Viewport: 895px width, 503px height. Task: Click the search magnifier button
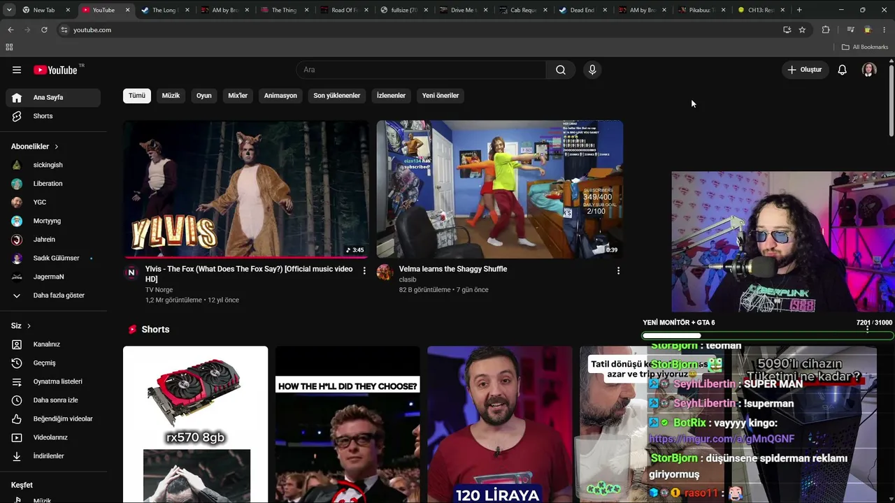[x=561, y=70]
